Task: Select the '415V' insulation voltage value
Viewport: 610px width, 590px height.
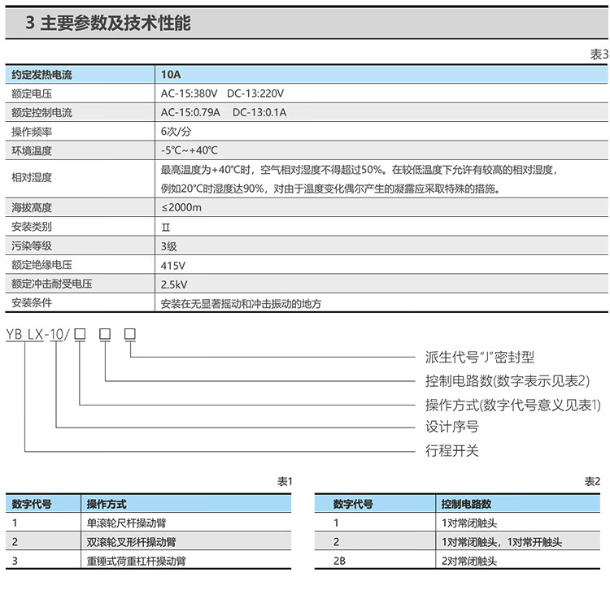Action: (173, 266)
